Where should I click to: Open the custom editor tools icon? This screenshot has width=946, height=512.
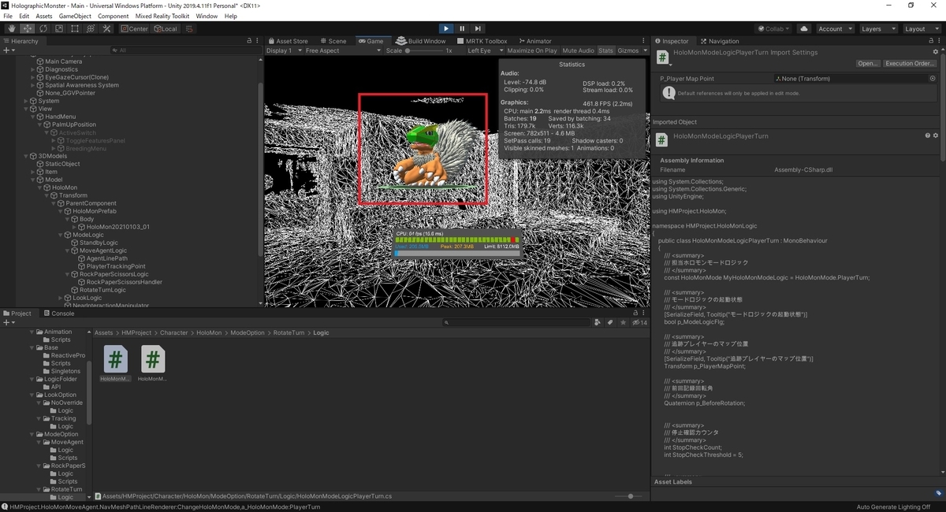click(106, 28)
